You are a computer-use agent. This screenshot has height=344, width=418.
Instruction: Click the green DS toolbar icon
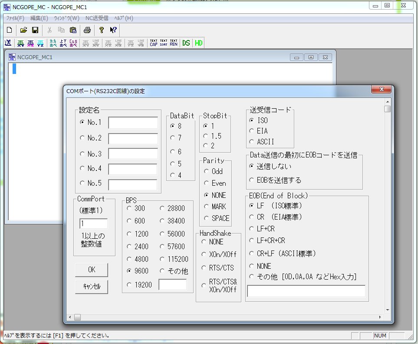click(186, 43)
